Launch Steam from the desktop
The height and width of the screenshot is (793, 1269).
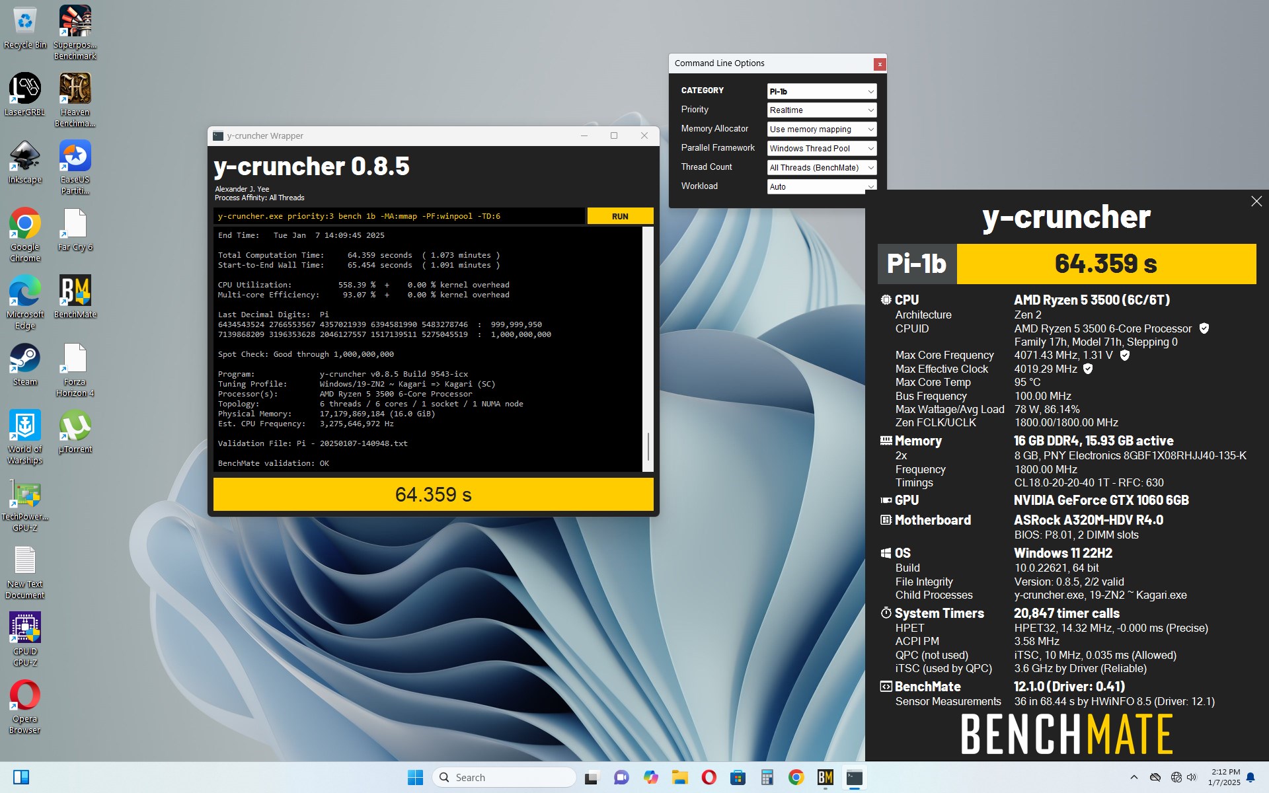[25, 365]
